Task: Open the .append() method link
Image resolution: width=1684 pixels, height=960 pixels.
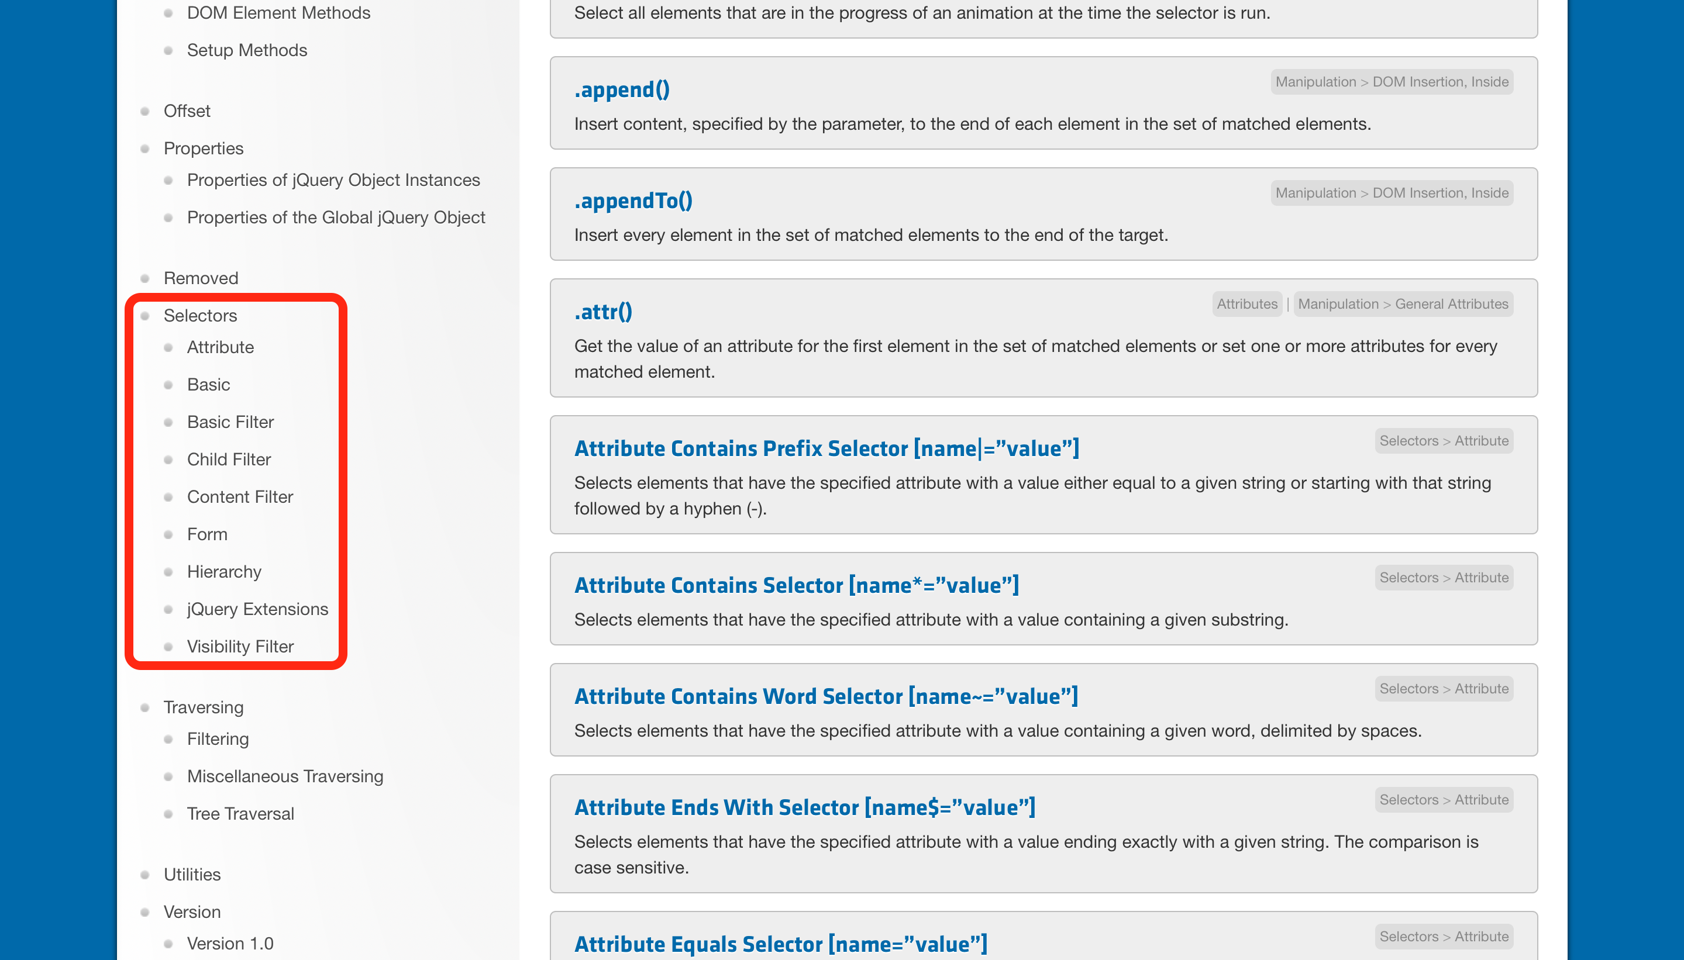Action: (621, 89)
